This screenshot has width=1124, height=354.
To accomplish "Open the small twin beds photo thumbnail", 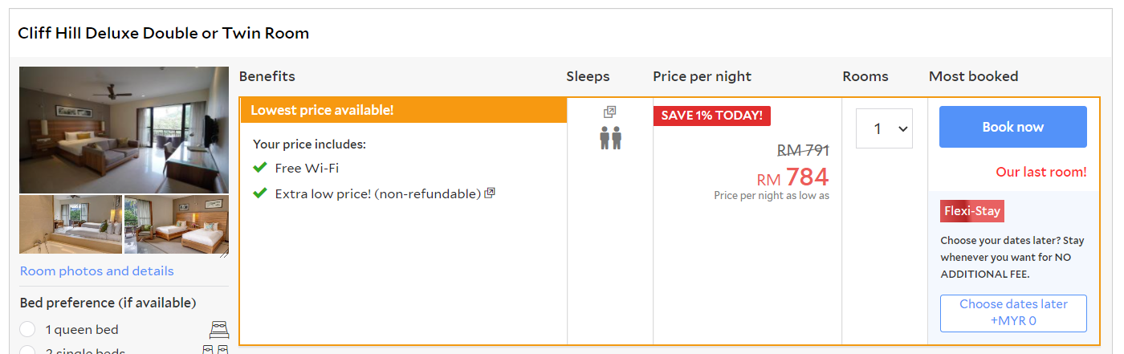I will pyautogui.click(x=177, y=225).
